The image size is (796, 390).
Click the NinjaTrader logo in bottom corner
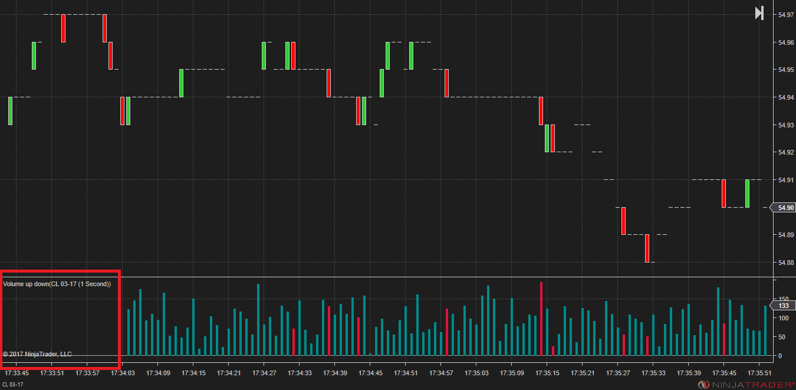[745, 385]
